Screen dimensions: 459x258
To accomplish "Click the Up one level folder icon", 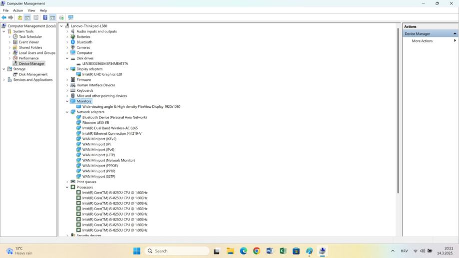I will point(20,17).
